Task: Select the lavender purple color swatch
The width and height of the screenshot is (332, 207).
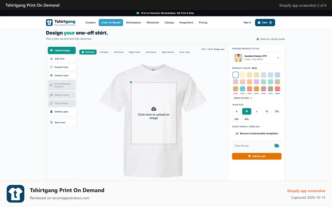Action: point(256,82)
